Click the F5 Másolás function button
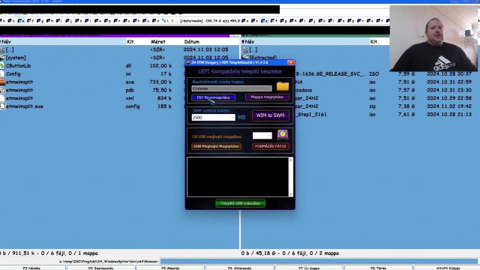Viewport: 480px width, 270px height. 170,268
